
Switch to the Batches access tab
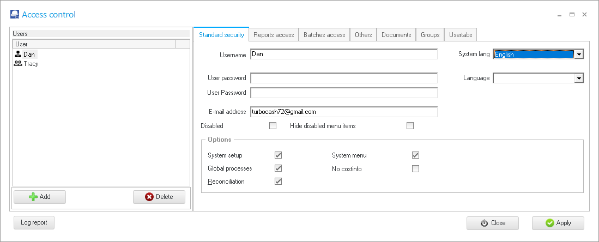point(324,35)
